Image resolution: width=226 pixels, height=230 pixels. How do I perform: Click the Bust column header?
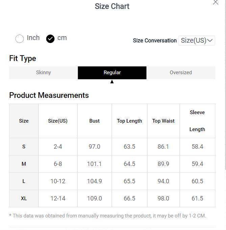coord(95,121)
